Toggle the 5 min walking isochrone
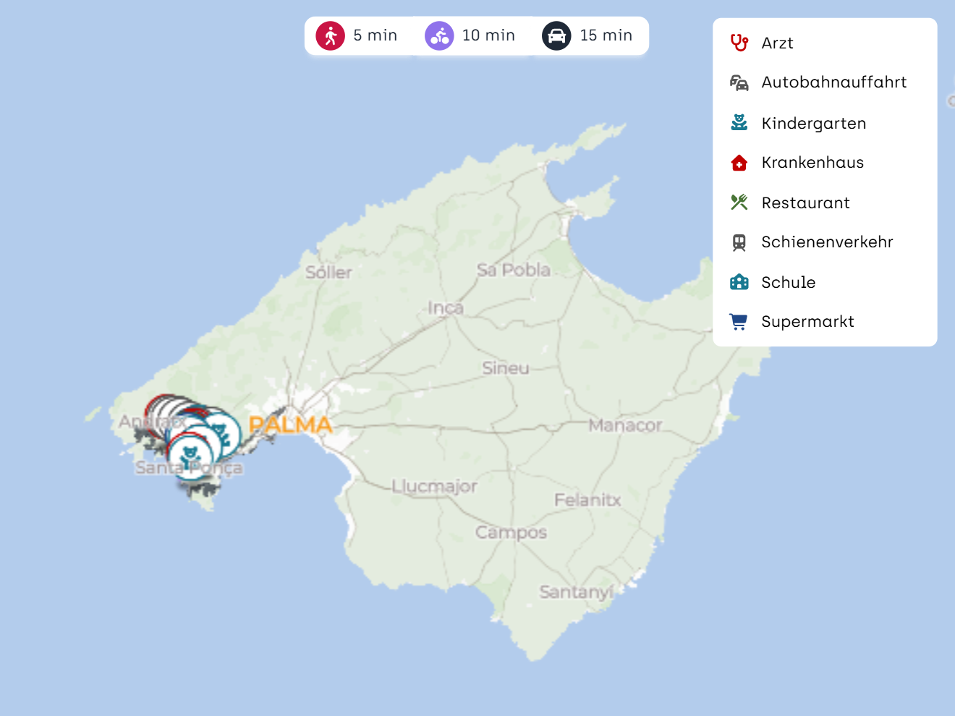Viewport: 955px width, 716px height. [357, 35]
